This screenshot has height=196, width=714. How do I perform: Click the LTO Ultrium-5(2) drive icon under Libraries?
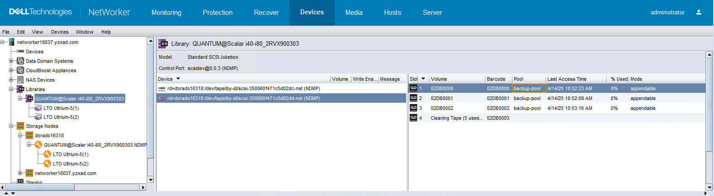[38, 117]
